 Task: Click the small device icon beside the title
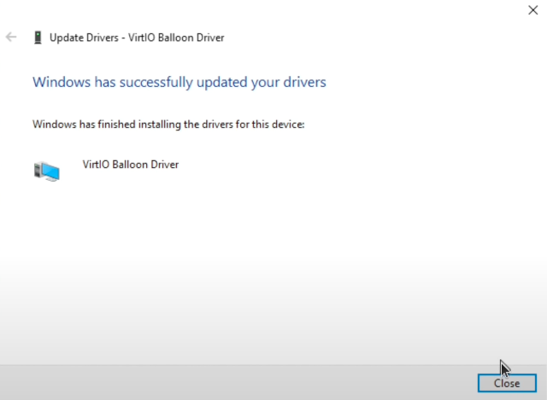pyautogui.click(x=38, y=38)
